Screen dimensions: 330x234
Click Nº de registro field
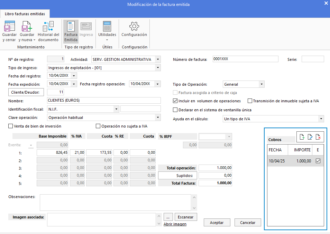click(x=56, y=59)
